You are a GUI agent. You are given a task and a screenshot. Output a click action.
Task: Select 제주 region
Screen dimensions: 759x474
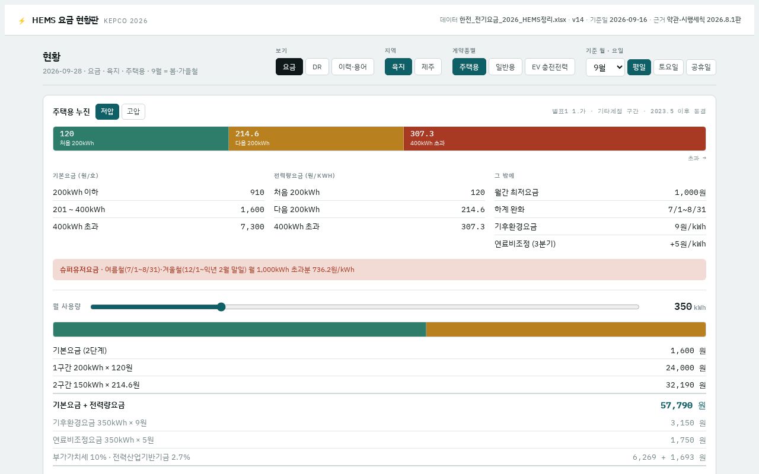pos(428,67)
